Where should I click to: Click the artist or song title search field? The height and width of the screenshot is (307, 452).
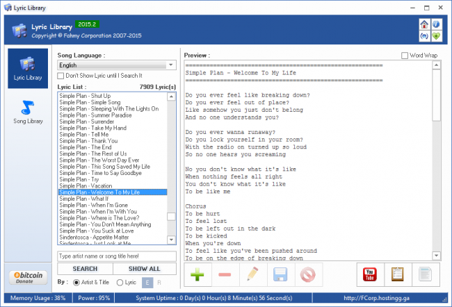click(117, 256)
